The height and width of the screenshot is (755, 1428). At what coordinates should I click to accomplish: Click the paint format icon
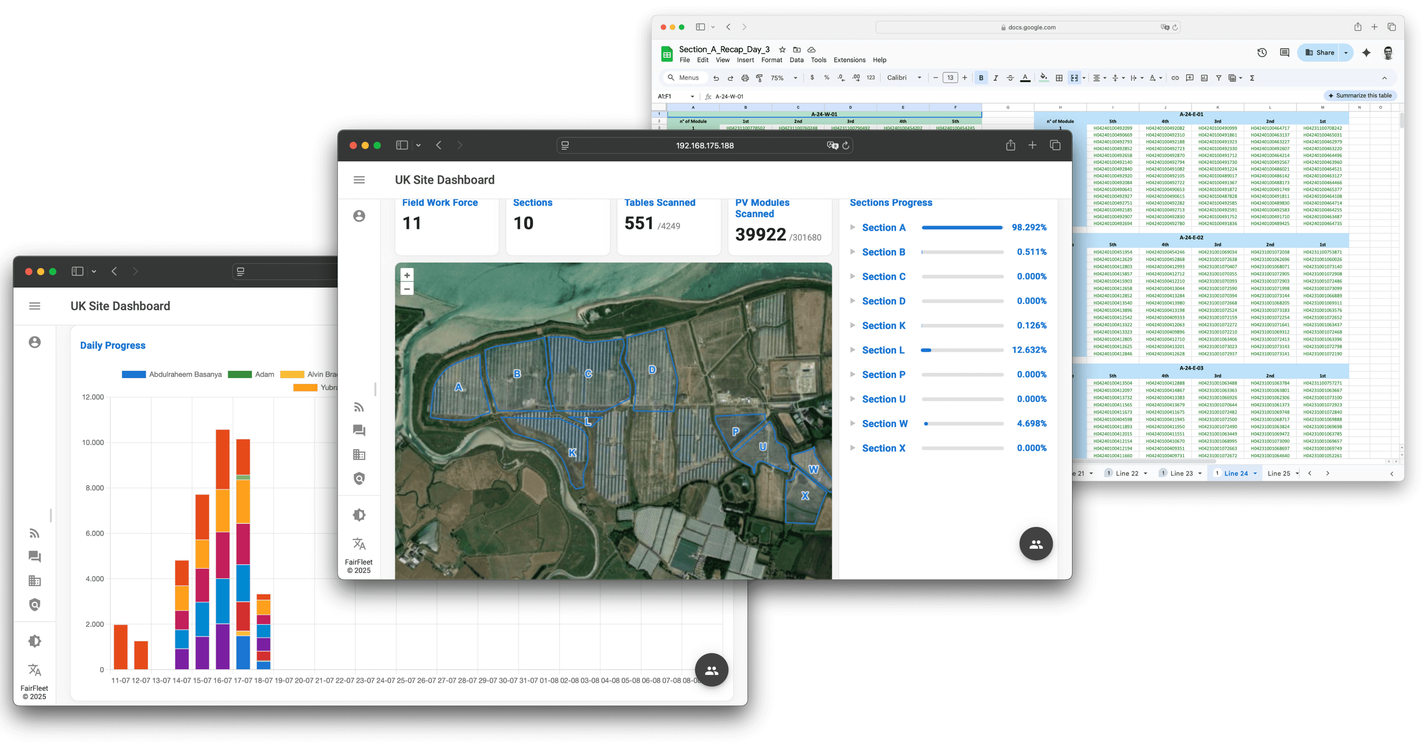tap(759, 78)
